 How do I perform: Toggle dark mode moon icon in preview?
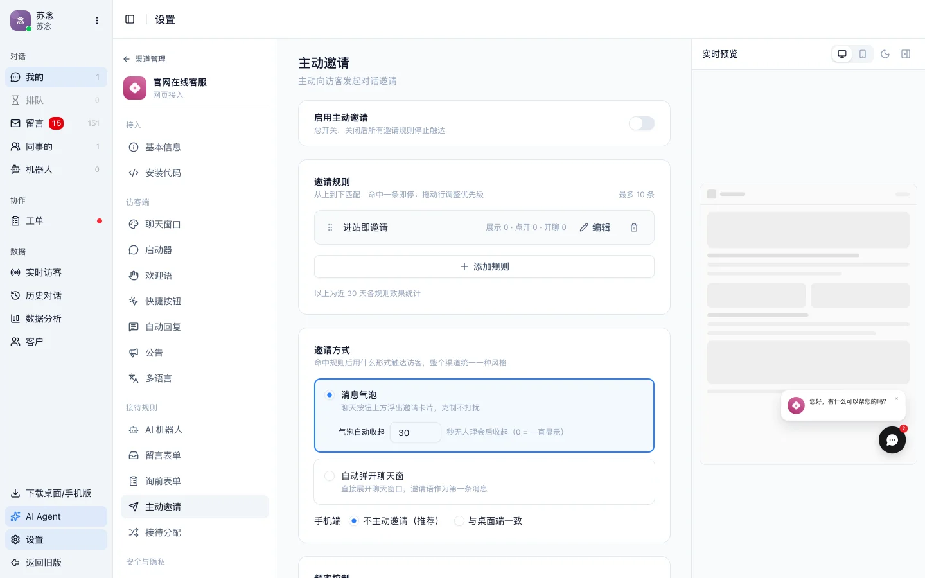click(x=885, y=54)
